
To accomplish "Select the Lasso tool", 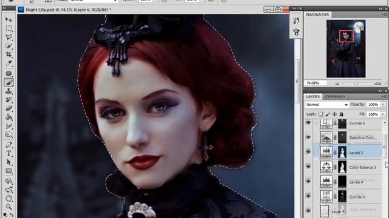I will pyautogui.click(x=9, y=37).
